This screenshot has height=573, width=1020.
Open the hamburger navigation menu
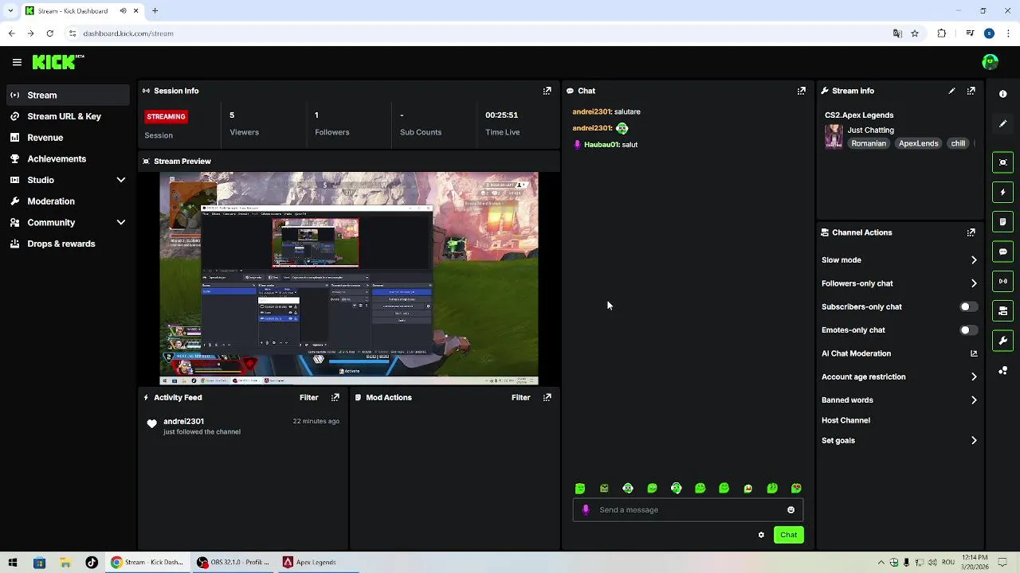pos(17,62)
